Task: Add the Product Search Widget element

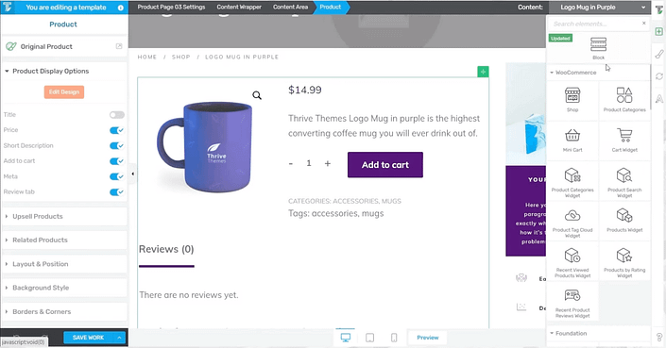Action: click(x=624, y=181)
